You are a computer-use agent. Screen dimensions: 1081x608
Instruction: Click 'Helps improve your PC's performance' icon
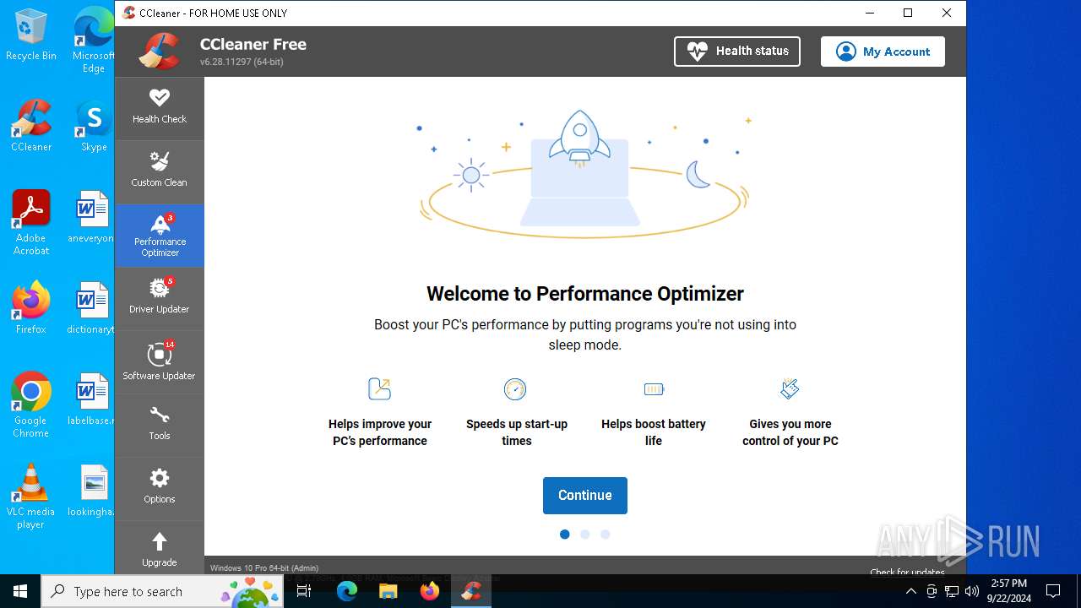(380, 388)
